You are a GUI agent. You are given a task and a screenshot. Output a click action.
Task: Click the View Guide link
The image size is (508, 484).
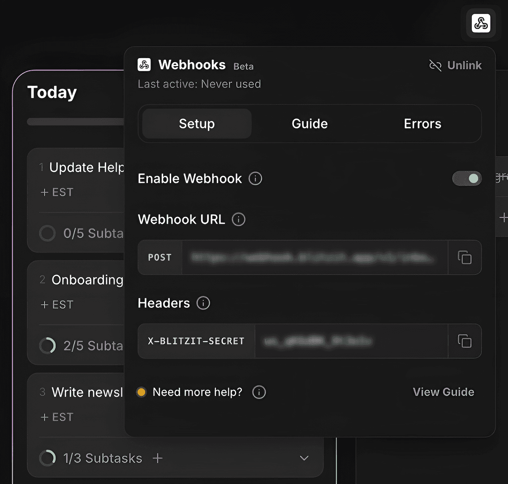pyautogui.click(x=443, y=392)
